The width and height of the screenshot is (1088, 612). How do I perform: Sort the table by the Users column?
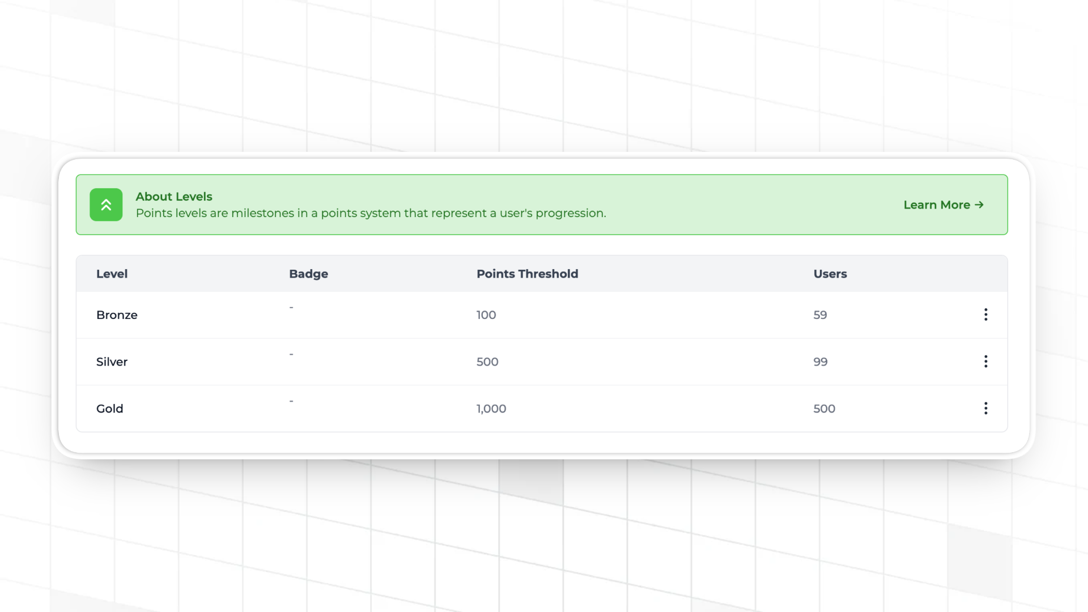[x=830, y=274]
